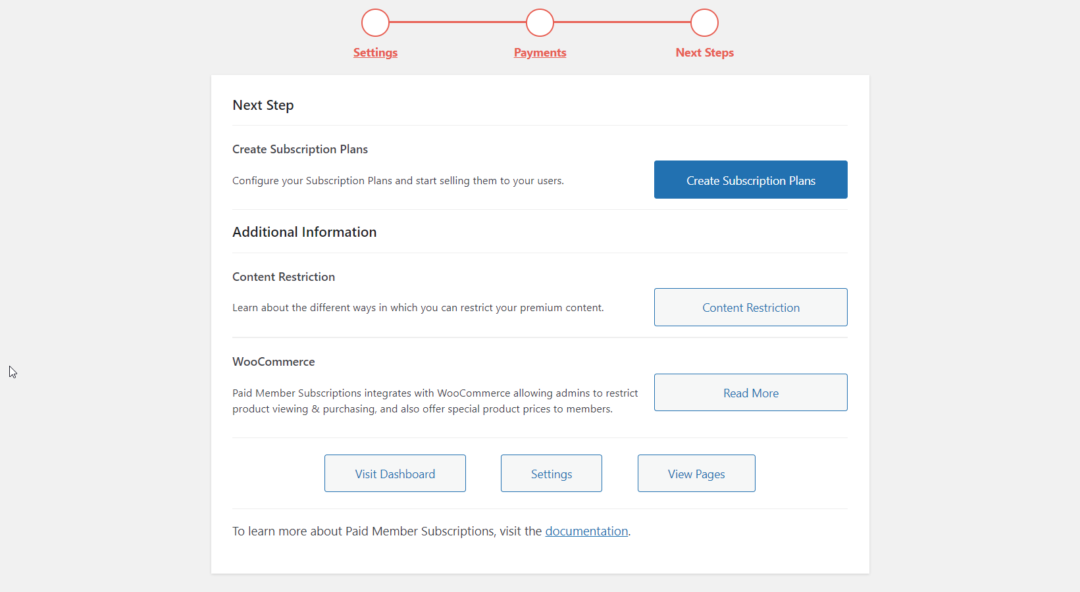The width and height of the screenshot is (1080, 592).
Task: Click the Payments step circle
Action: (540, 22)
